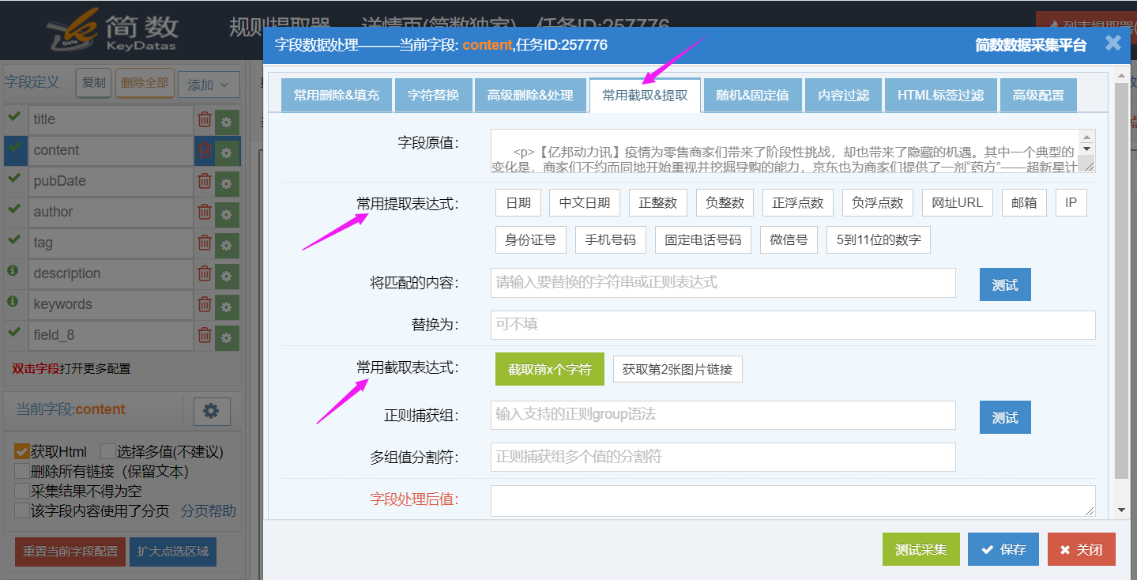
Task: Switch to 随机&固定值 tab
Action: click(x=752, y=96)
